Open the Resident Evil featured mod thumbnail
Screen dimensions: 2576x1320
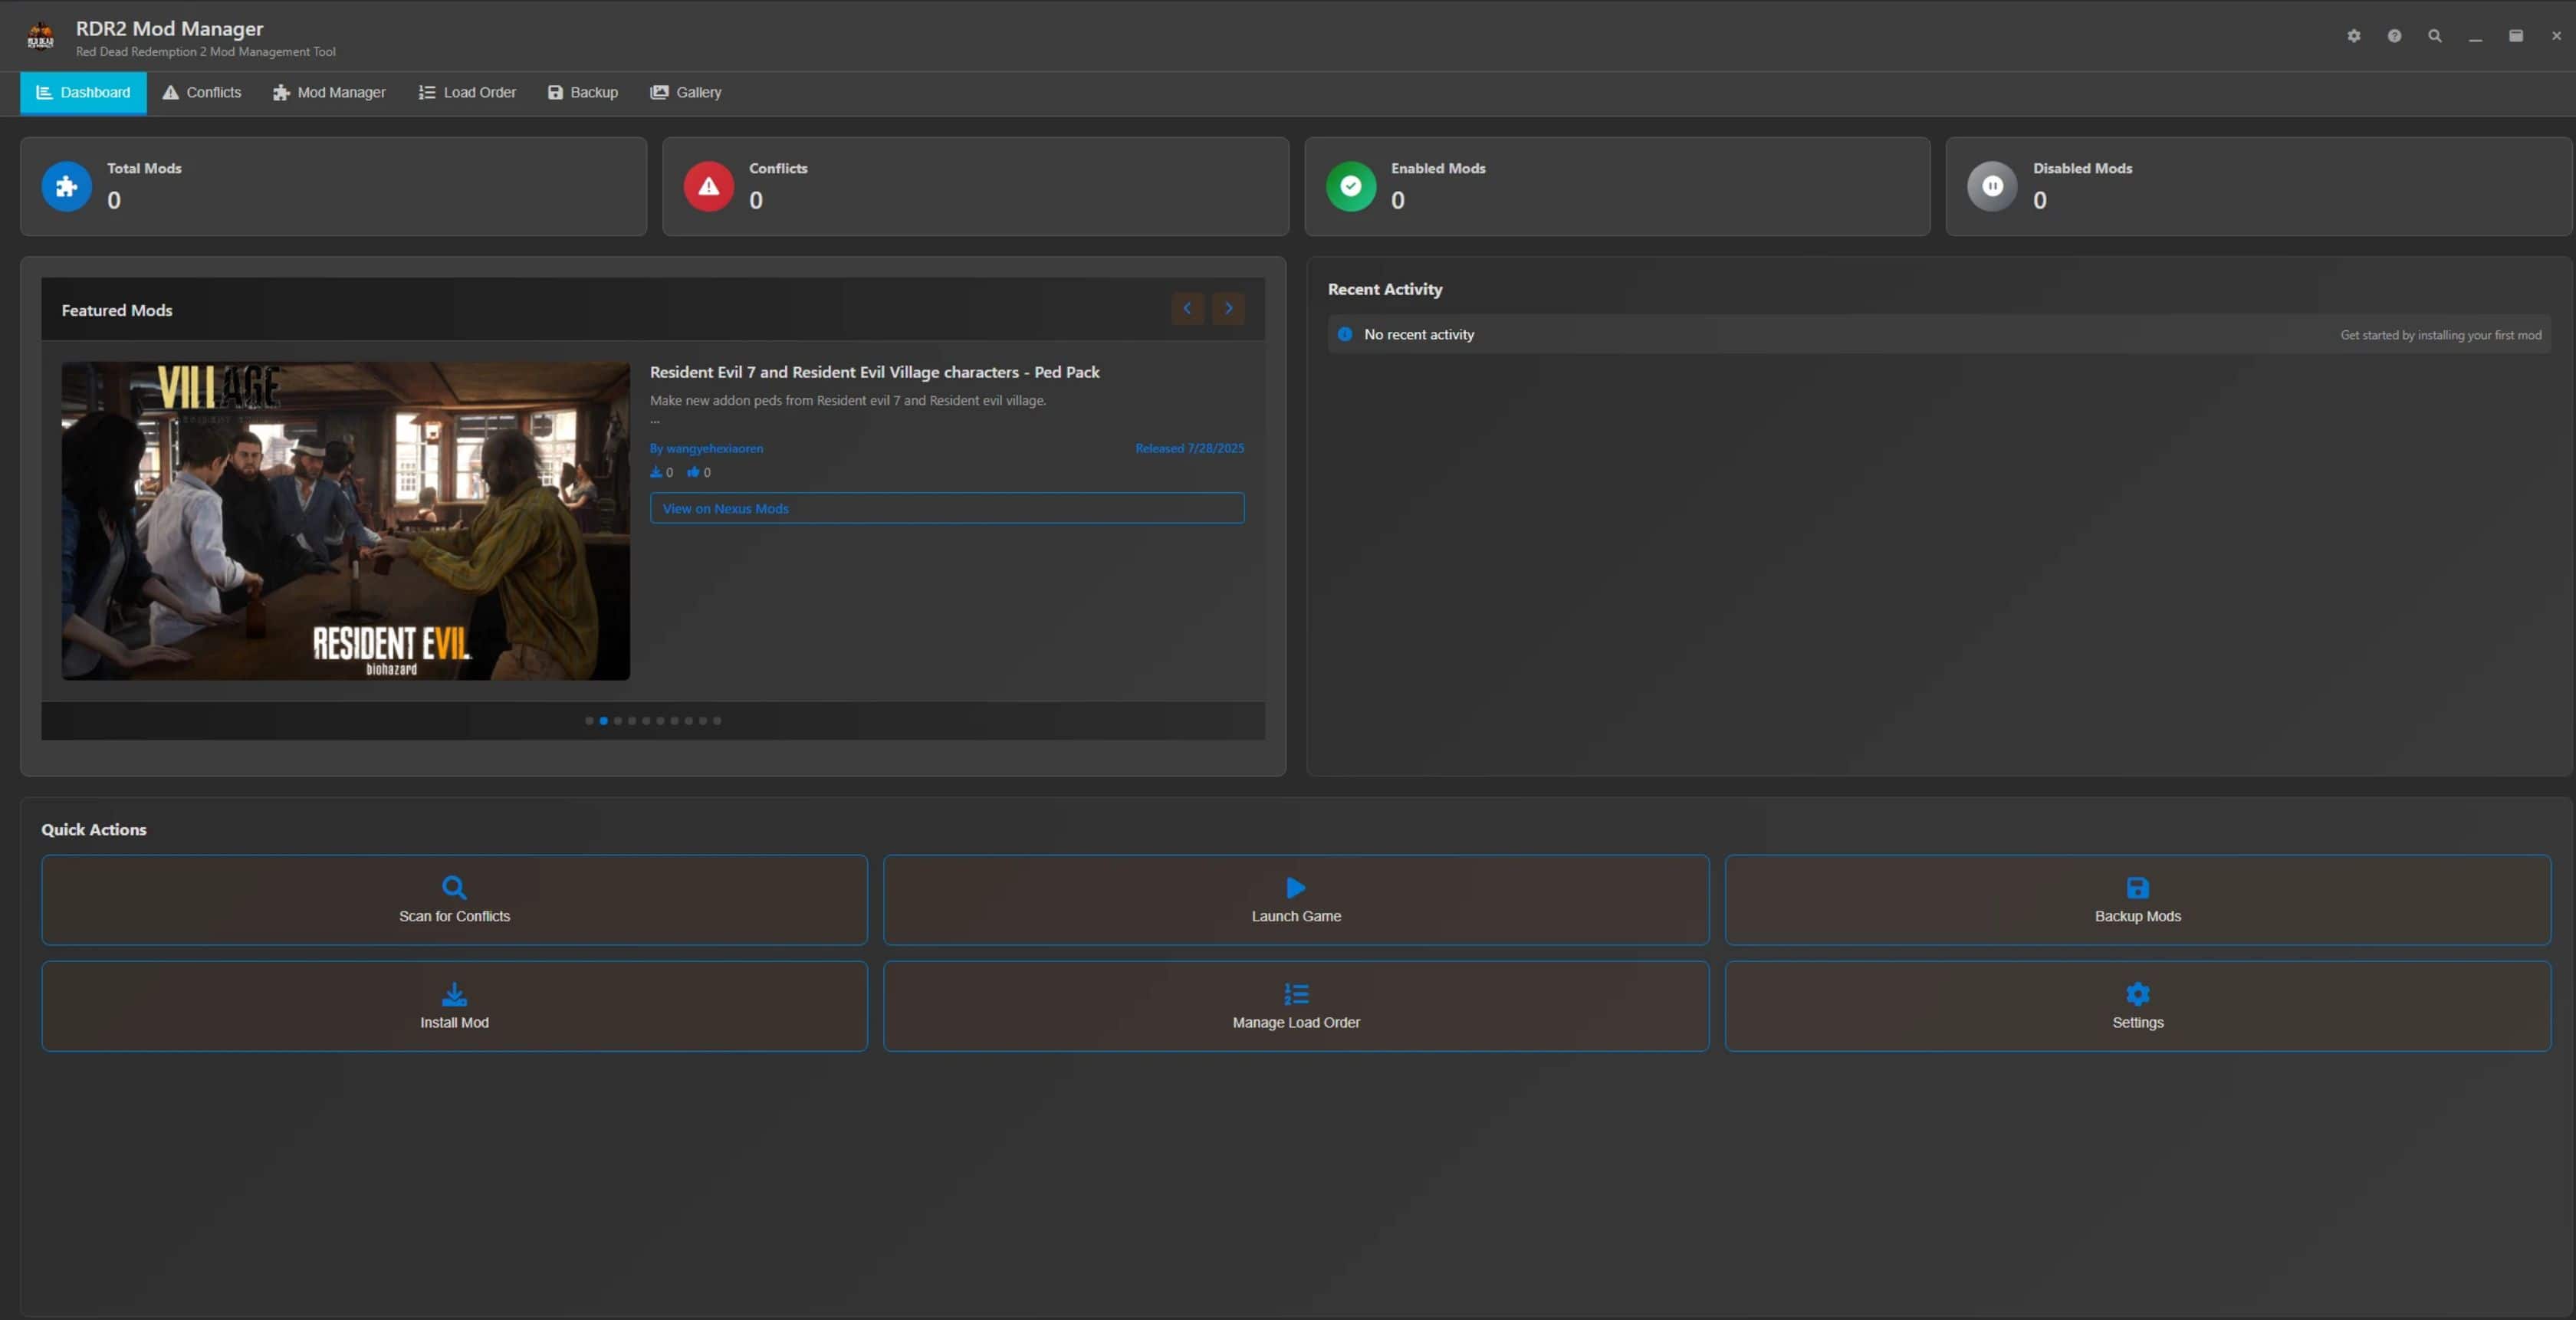point(346,521)
